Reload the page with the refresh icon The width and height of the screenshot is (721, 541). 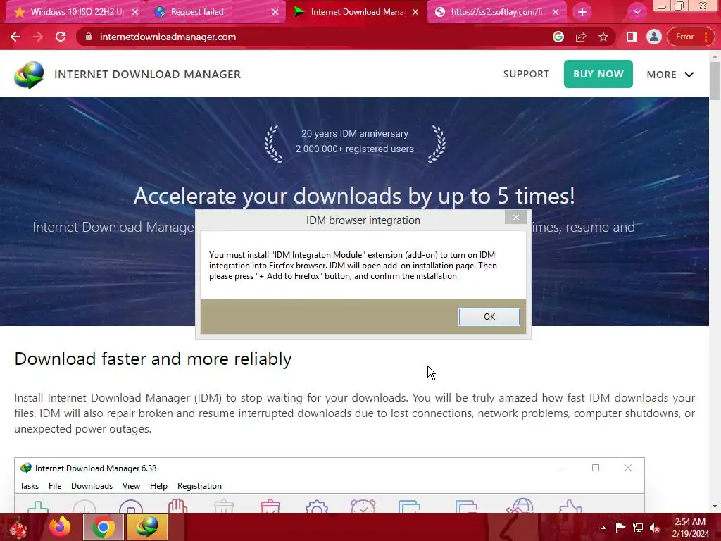[x=61, y=37]
